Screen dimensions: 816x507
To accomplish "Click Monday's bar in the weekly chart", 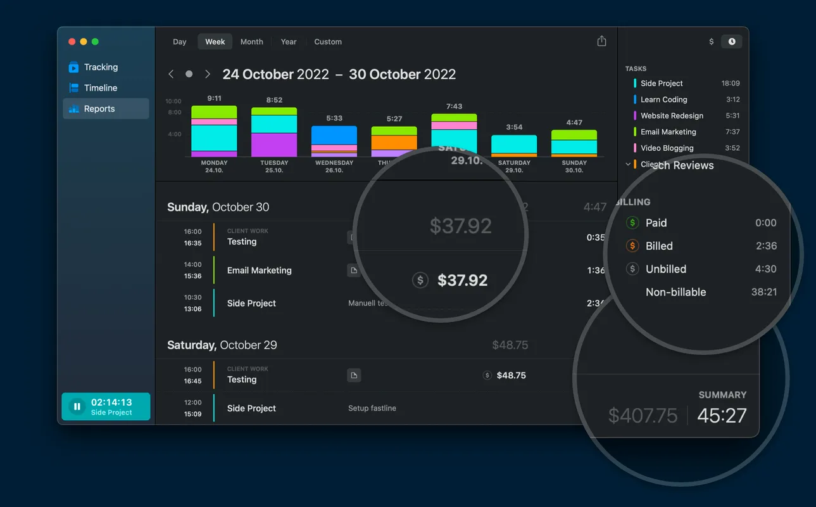I will 214,132.
